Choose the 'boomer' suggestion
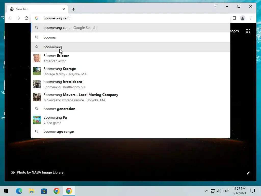The image size is (261, 196). click(x=130, y=37)
